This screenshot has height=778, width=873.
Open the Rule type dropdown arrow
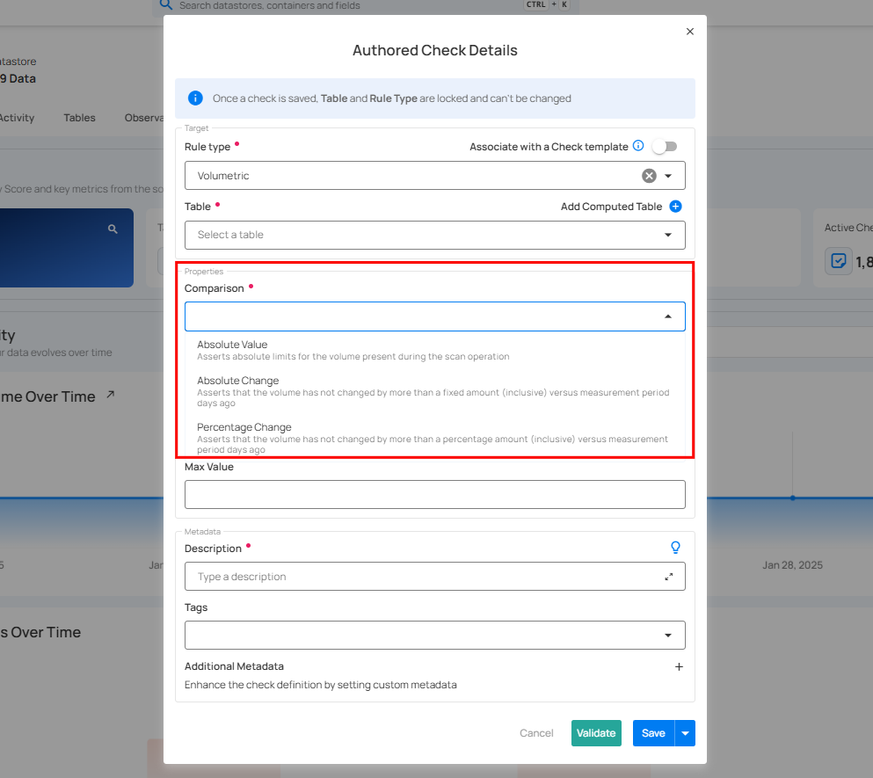coord(668,176)
